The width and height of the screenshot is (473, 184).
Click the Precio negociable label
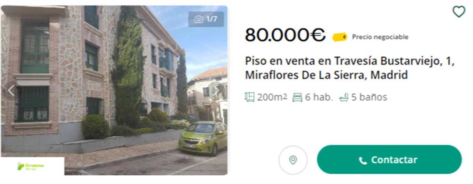380,37
